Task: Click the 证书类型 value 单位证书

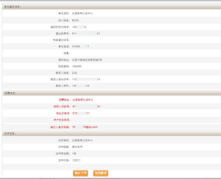Action: [x=77, y=147]
